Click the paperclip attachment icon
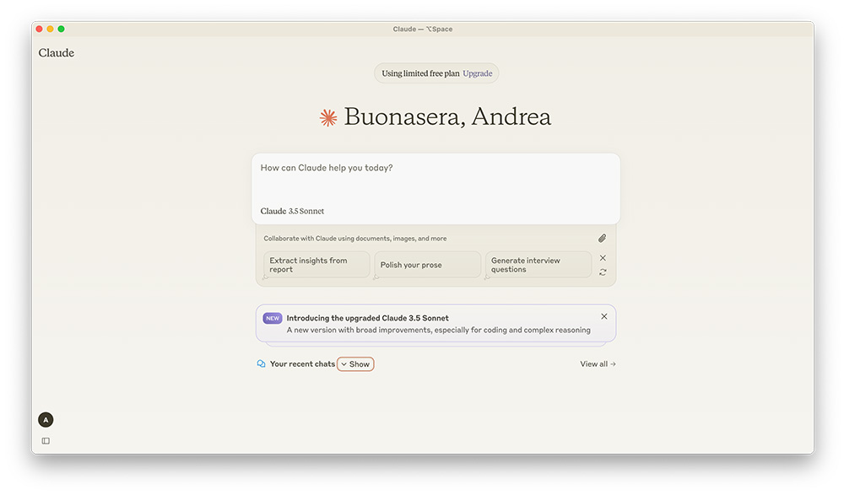The width and height of the screenshot is (844, 495). pyautogui.click(x=602, y=239)
